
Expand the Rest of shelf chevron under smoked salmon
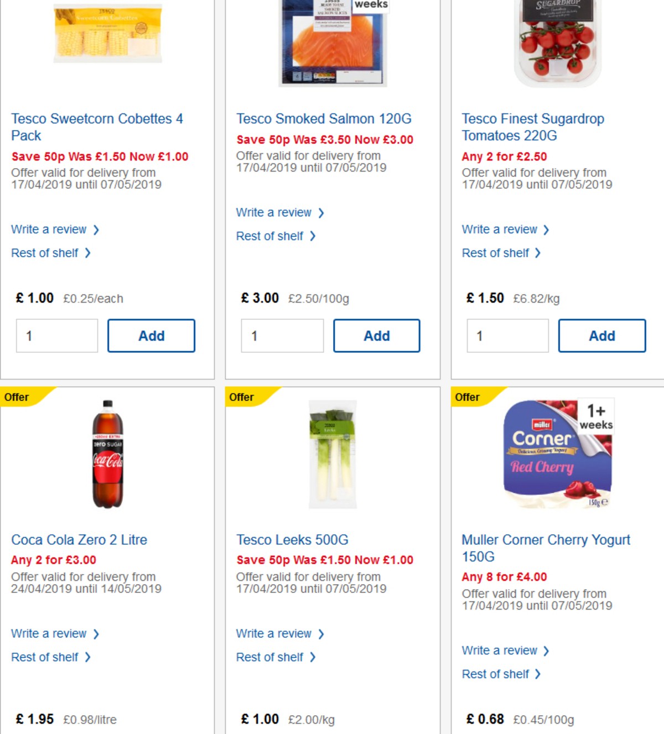pos(314,236)
